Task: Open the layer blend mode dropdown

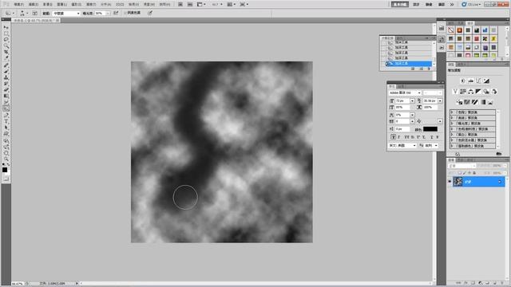Action: [x=461, y=166]
